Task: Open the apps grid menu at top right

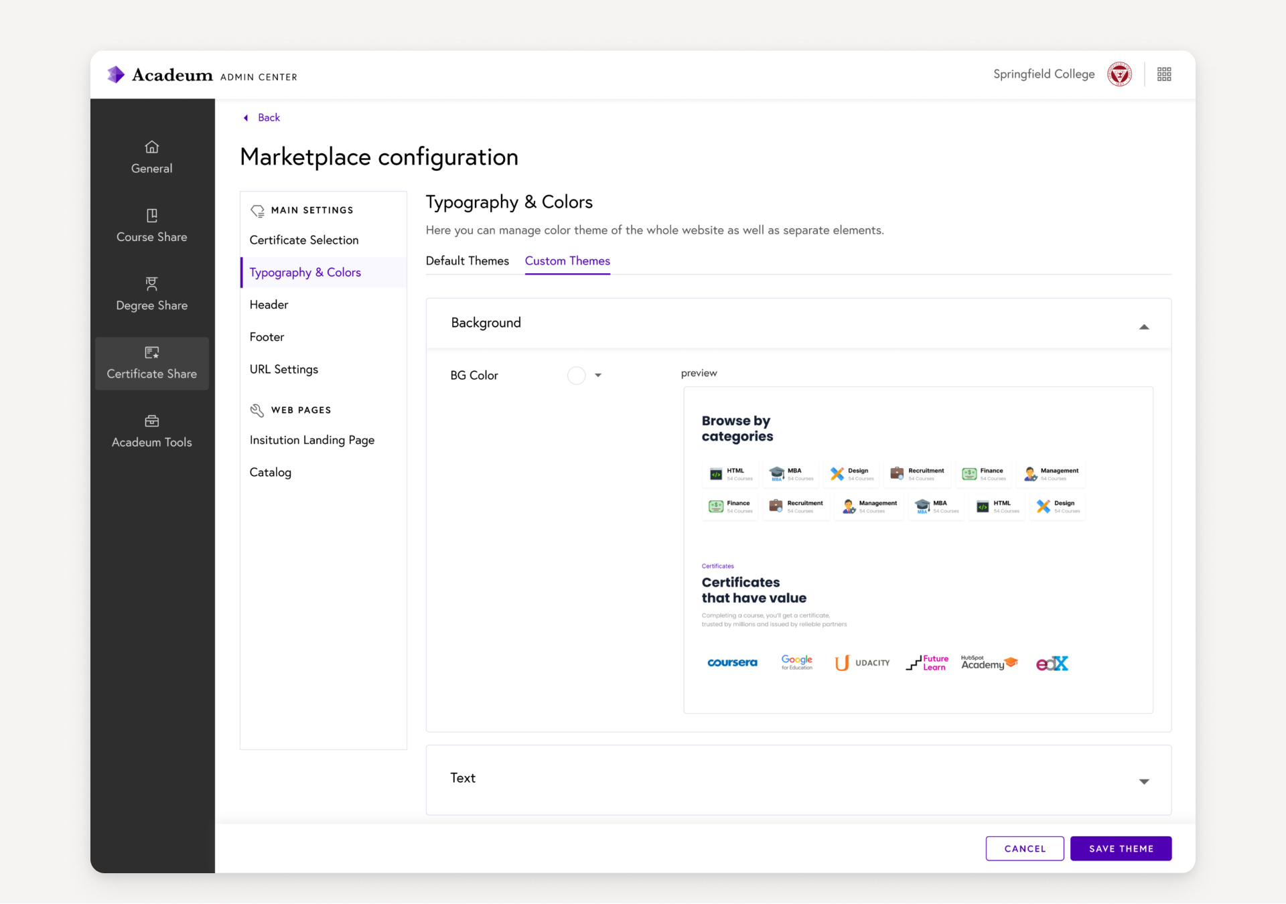Action: click(1164, 74)
